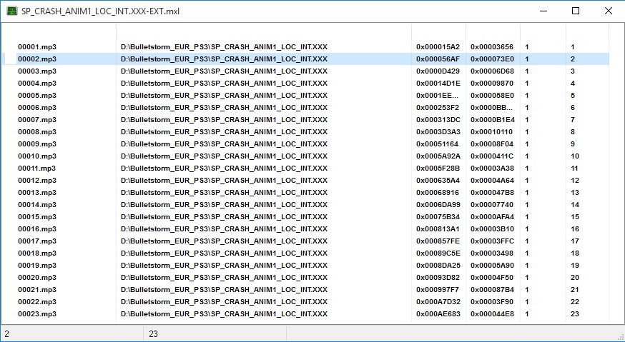Click offset value 0x00075B34
This screenshot has height=342, width=625.
(438, 217)
